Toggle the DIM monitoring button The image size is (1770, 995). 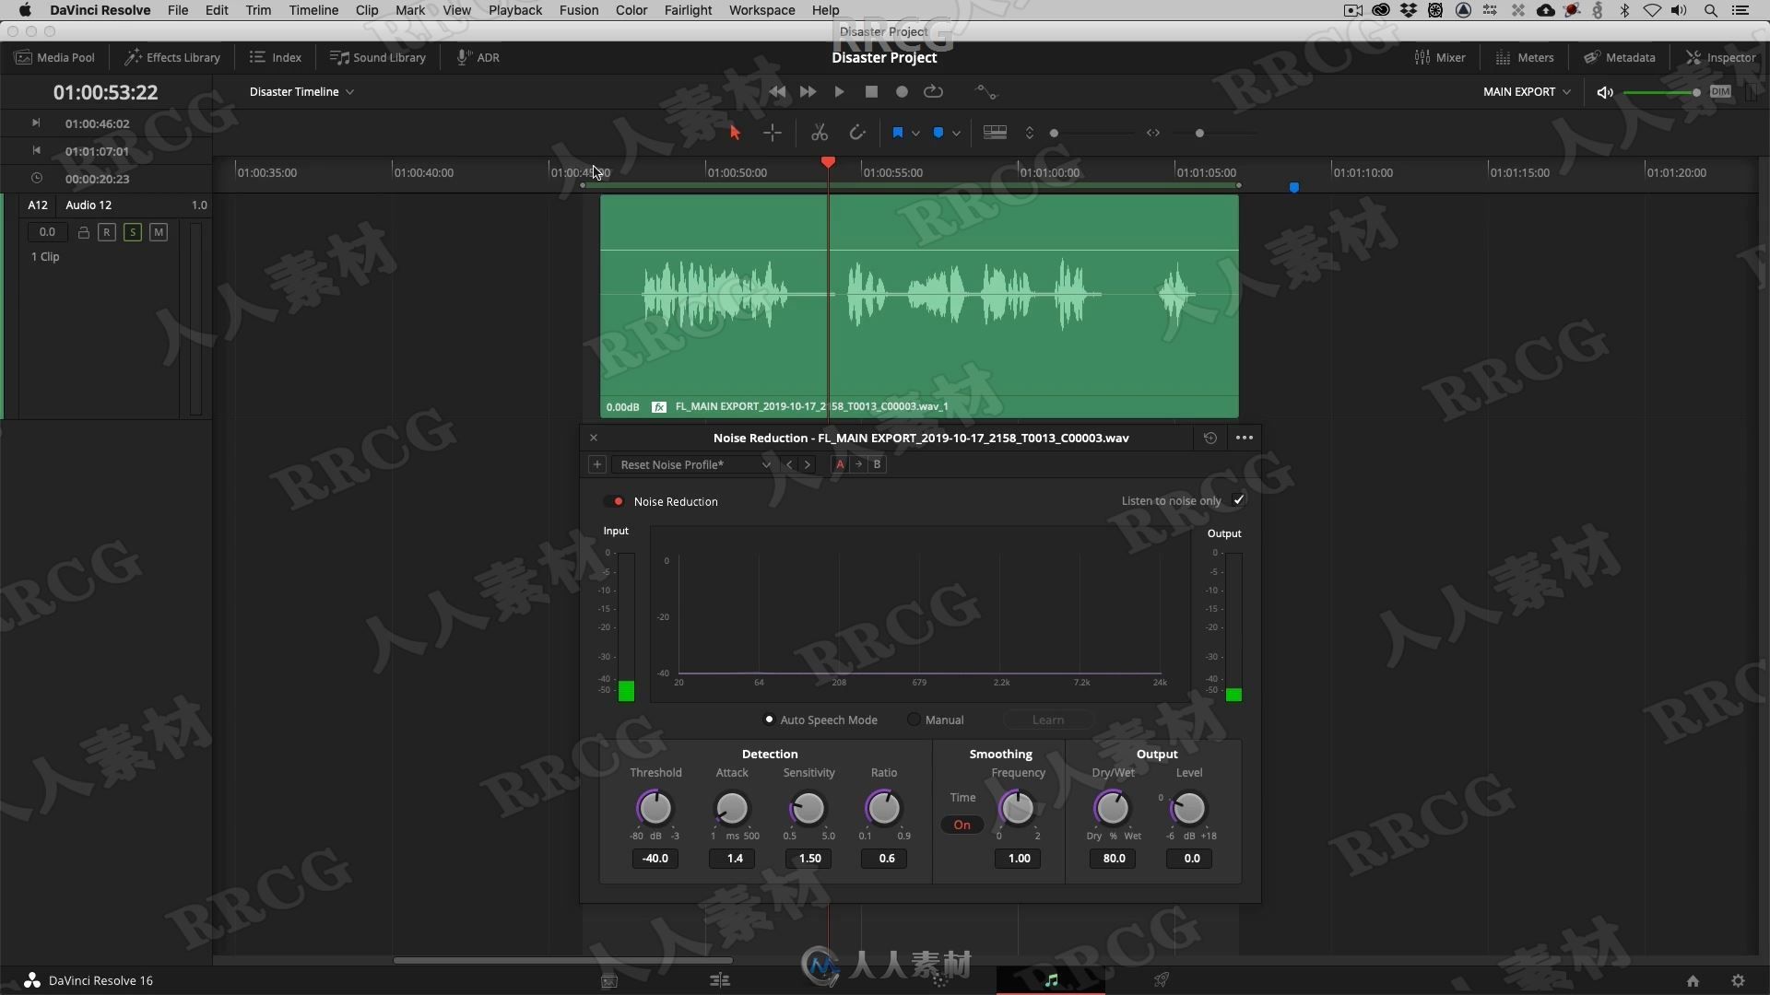coord(1720,92)
